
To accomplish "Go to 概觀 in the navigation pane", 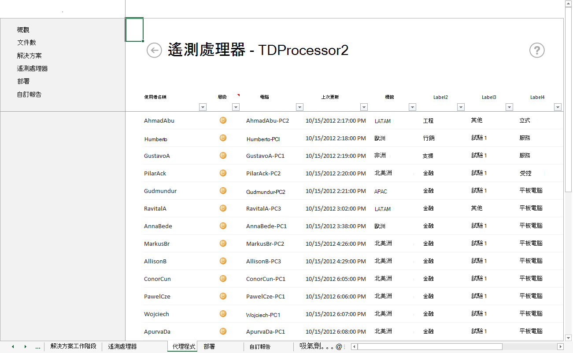I will (23, 30).
